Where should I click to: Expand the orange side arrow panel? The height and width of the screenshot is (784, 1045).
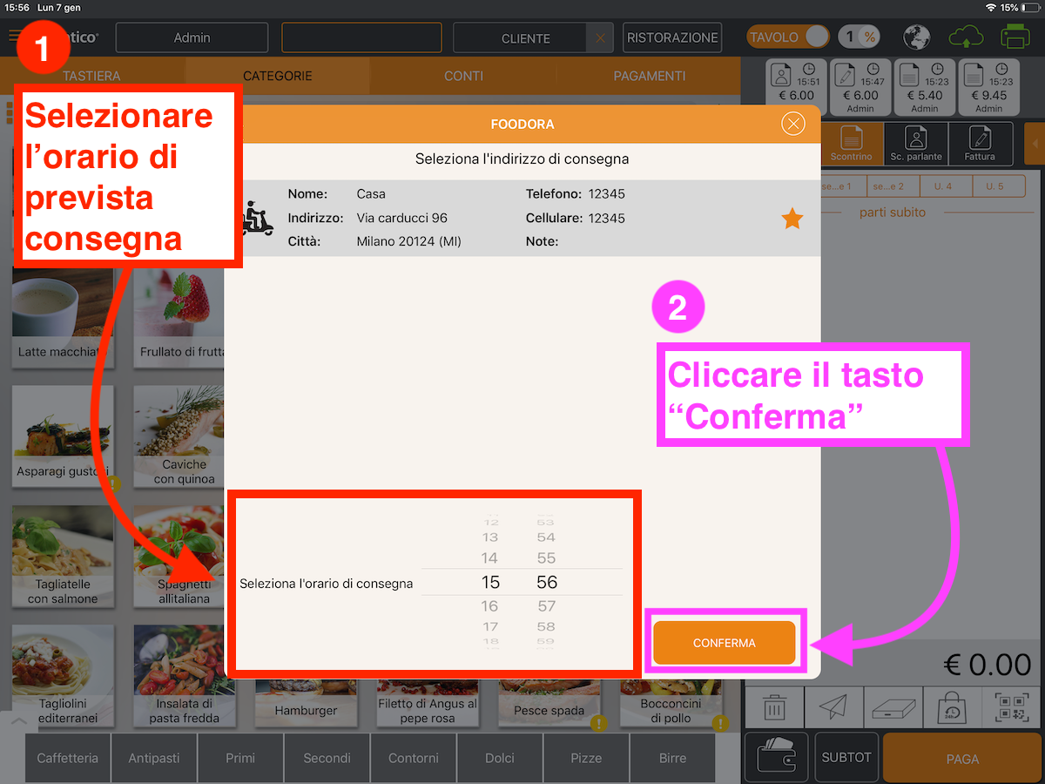tap(1035, 144)
